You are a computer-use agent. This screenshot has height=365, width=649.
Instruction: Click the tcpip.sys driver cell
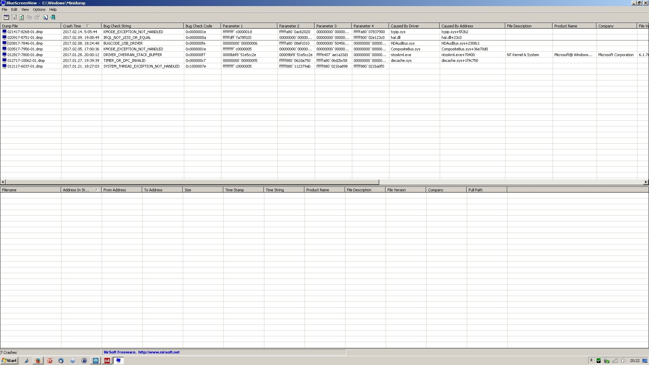[398, 32]
